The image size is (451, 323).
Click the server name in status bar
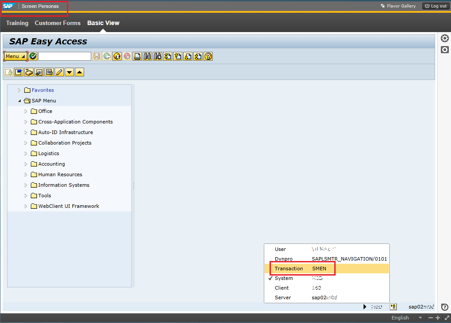(x=421, y=307)
